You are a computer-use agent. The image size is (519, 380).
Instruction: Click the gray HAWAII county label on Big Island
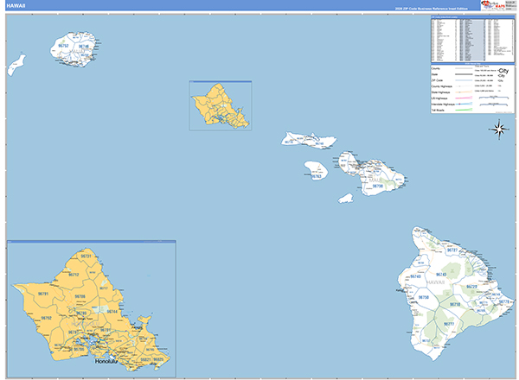click(436, 282)
